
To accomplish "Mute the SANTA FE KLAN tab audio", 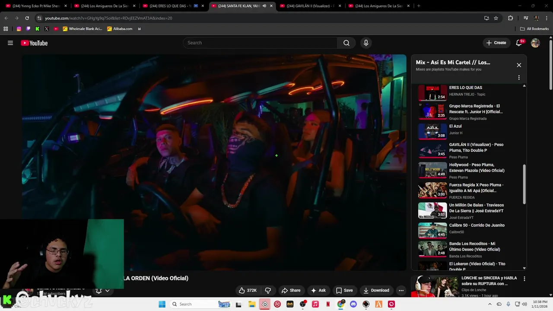I will click(264, 6).
